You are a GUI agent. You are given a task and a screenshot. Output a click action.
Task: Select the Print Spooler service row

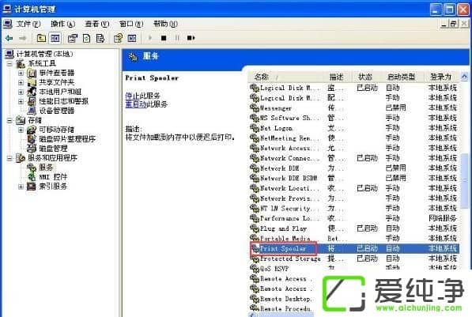point(354,249)
